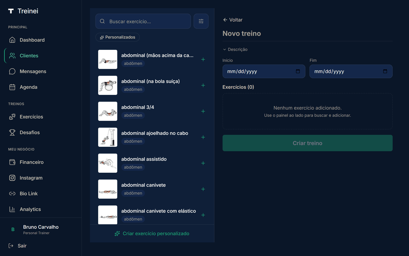This screenshot has height=256, width=409.
Task: Click abdominal (mãos acima da cabeça) thumbnail
Action: [108, 59]
